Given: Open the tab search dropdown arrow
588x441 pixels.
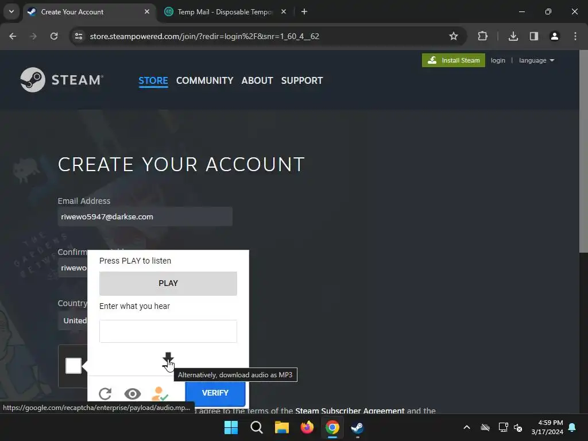Looking at the screenshot, I should coord(11,11).
